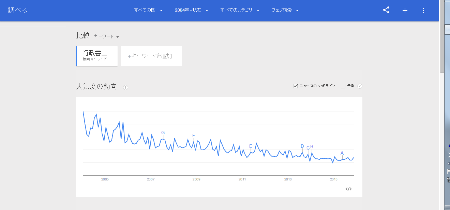Open help icon next to 予測 checkbox
Image resolution: width=450 pixels, height=210 pixels.
coord(360,86)
